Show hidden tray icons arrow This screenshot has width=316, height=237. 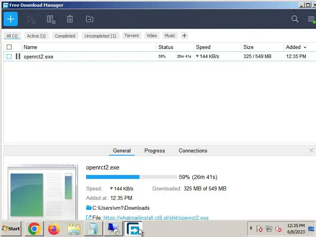251,228
